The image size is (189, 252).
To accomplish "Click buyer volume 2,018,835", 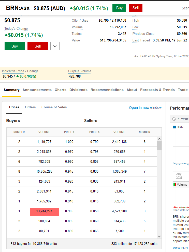I will tap(44, 152).
